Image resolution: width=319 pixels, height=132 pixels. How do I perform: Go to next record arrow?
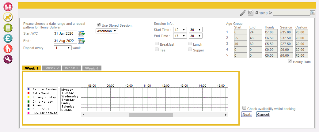270,13
